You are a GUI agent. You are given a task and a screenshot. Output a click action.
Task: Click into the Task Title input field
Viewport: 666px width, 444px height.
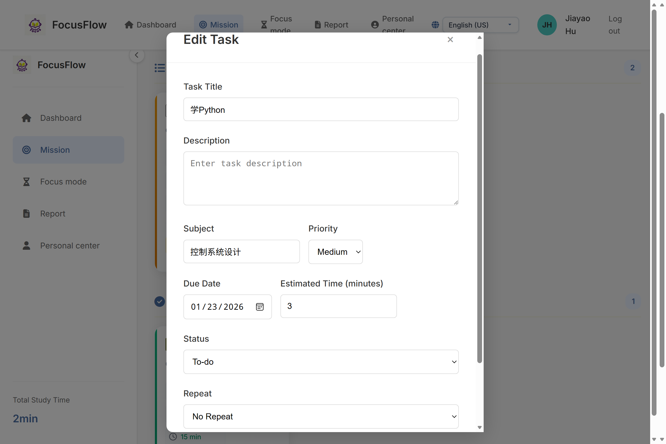(x=321, y=110)
